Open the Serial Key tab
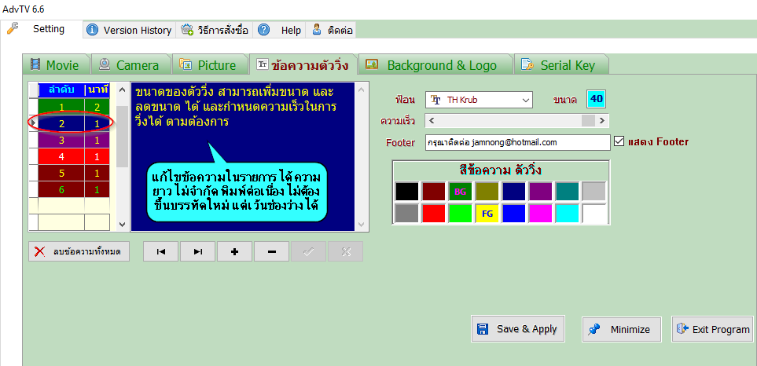This screenshot has height=366, width=757. click(x=561, y=64)
